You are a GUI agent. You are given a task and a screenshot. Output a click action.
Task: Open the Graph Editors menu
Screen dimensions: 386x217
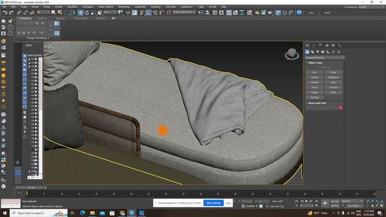point(106,7)
